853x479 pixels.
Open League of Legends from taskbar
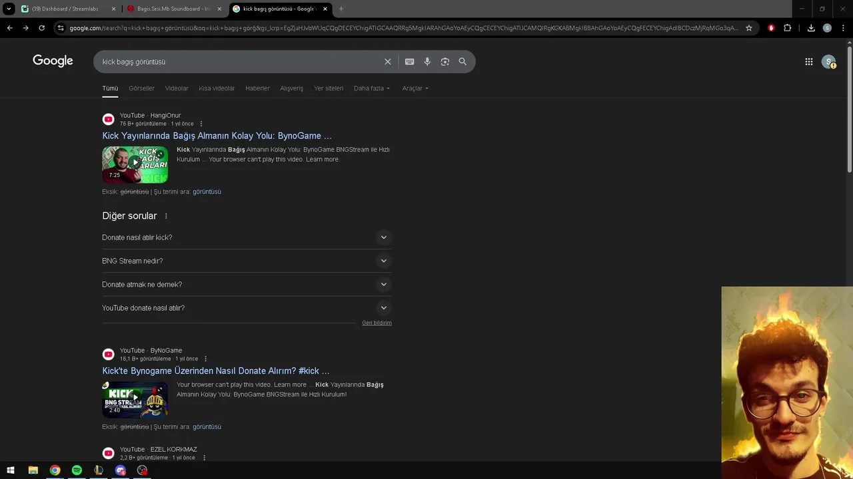[x=99, y=470]
